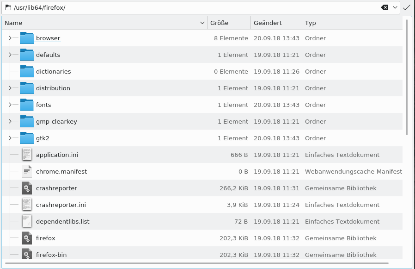Select the gmp-clearkey folder name

coord(56,121)
